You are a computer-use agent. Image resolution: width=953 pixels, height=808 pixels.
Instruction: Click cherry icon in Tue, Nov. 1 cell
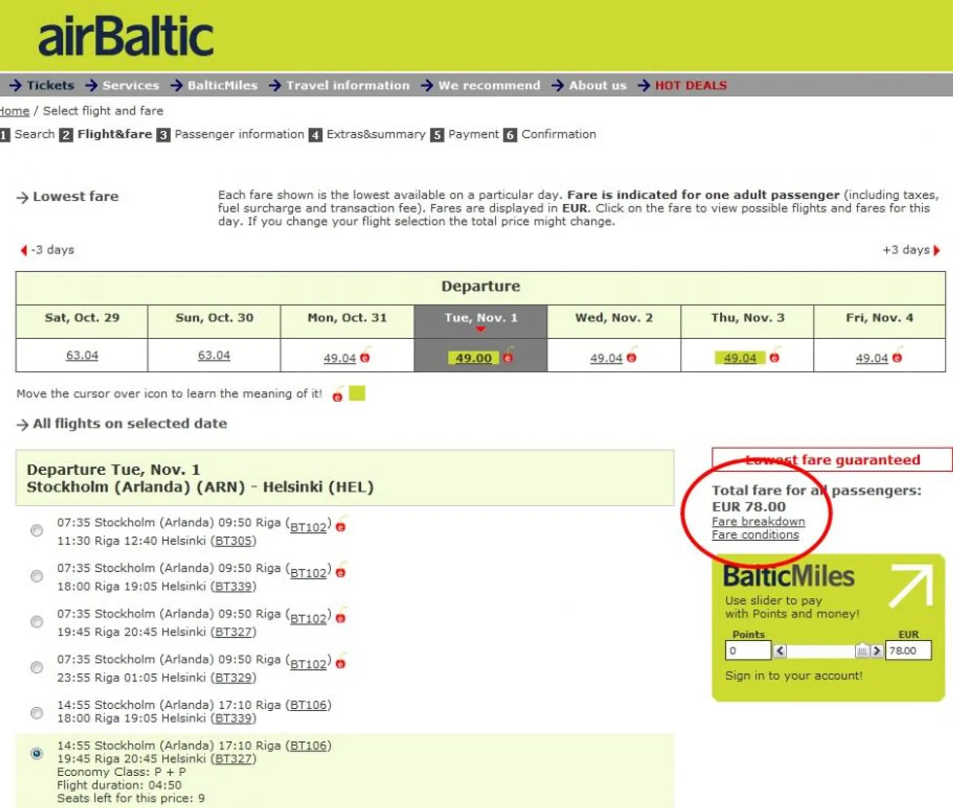pyautogui.click(x=508, y=355)
